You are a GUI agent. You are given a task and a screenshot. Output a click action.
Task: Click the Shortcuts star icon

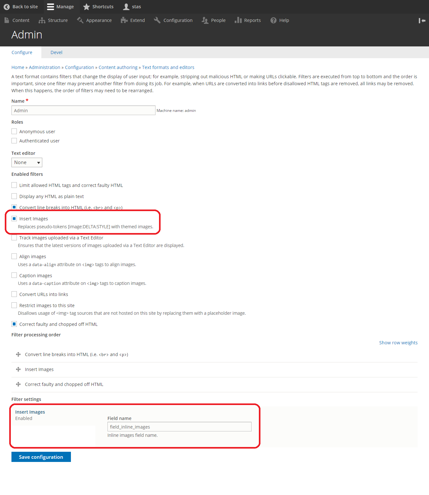pos(86,7)
